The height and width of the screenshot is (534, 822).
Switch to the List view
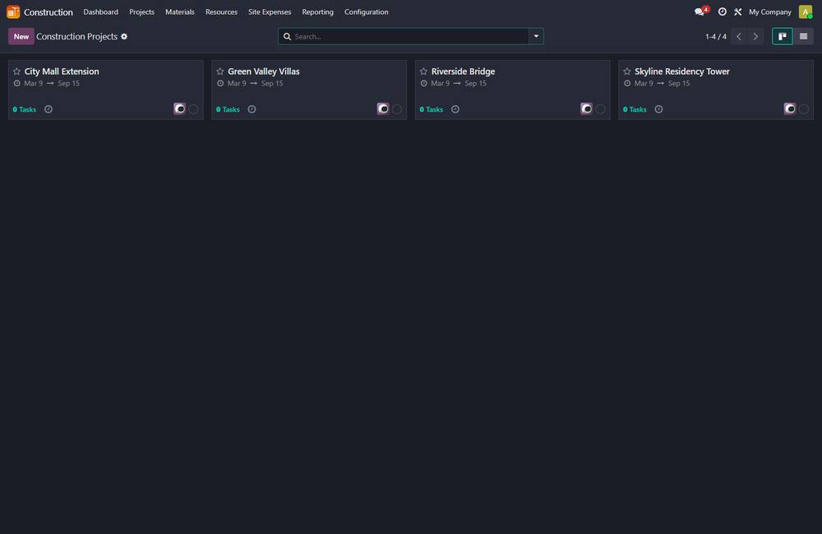803,36
